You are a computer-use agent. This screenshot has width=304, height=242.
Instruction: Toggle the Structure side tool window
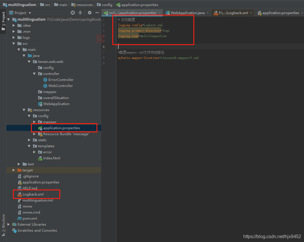(x=3, y=225)
